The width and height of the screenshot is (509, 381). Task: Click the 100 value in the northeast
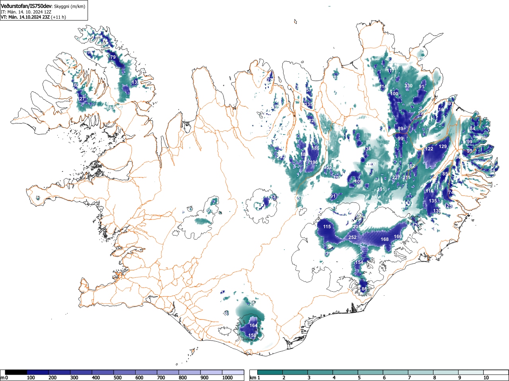point(394,94)
